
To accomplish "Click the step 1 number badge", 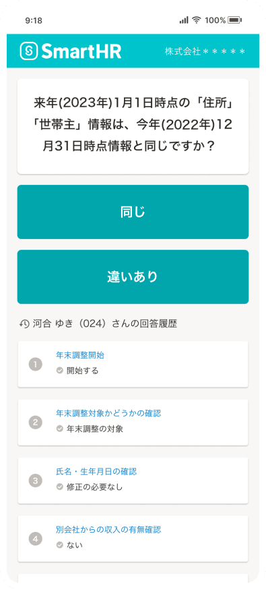I will pos(35,365).
